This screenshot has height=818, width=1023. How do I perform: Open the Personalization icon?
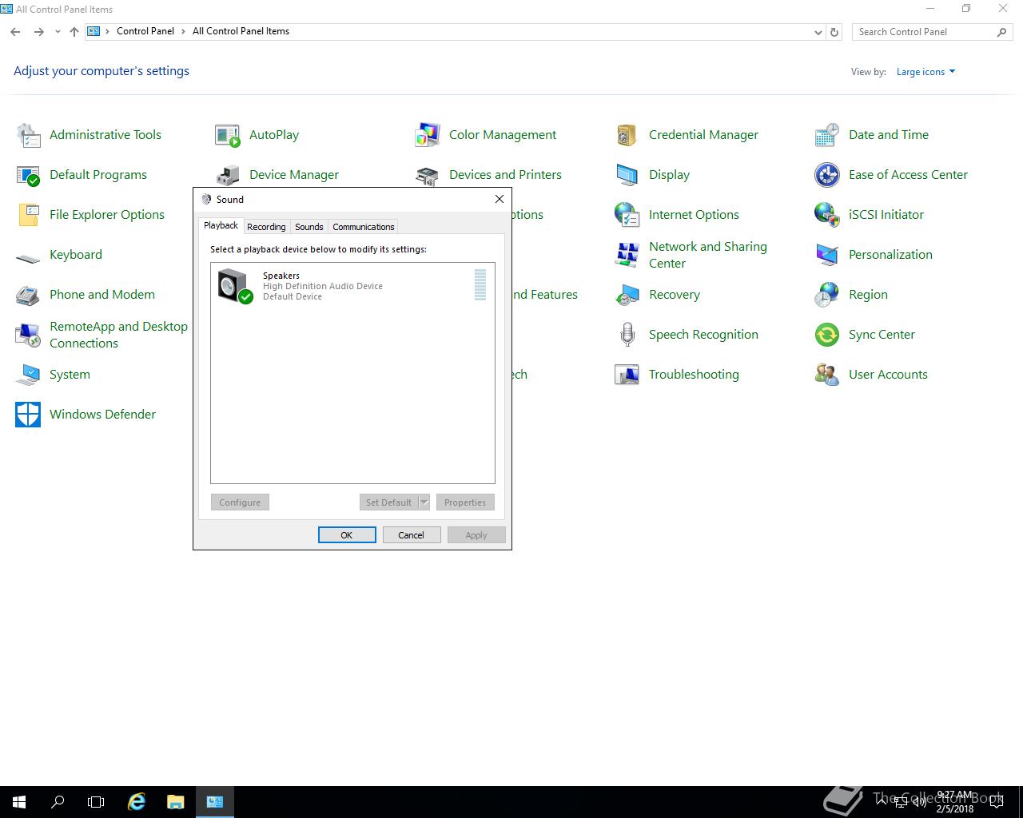coord(827,255)
